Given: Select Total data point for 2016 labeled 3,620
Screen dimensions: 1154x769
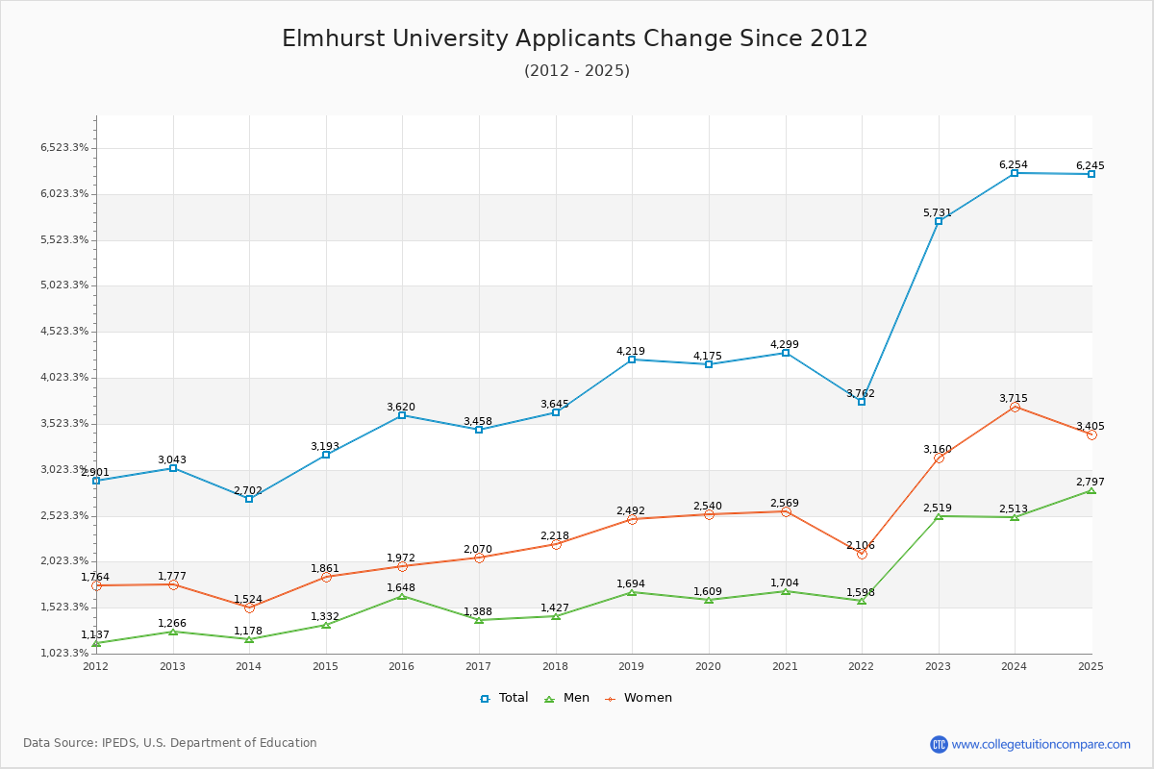Looking at the screenshot, I should (x=402, y=415).
